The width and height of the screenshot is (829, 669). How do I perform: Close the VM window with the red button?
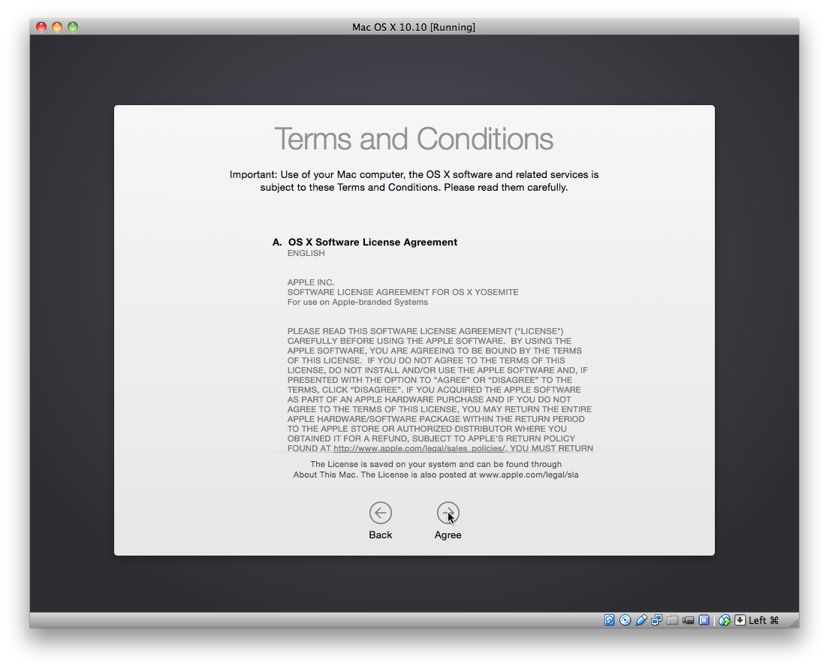(41, 27)
